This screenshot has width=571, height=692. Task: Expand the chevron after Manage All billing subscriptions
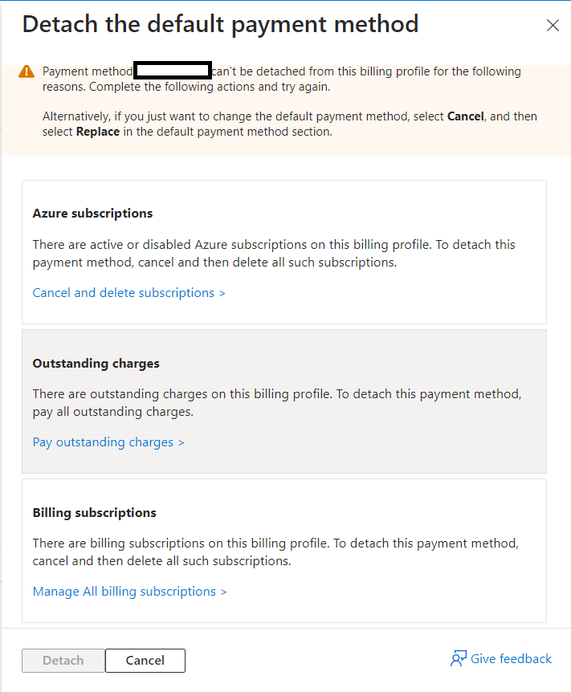click(x=224, y=591)
